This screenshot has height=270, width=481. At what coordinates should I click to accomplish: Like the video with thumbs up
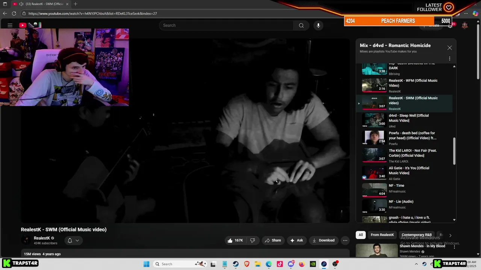pyautogui.click(x=235, y=240)
